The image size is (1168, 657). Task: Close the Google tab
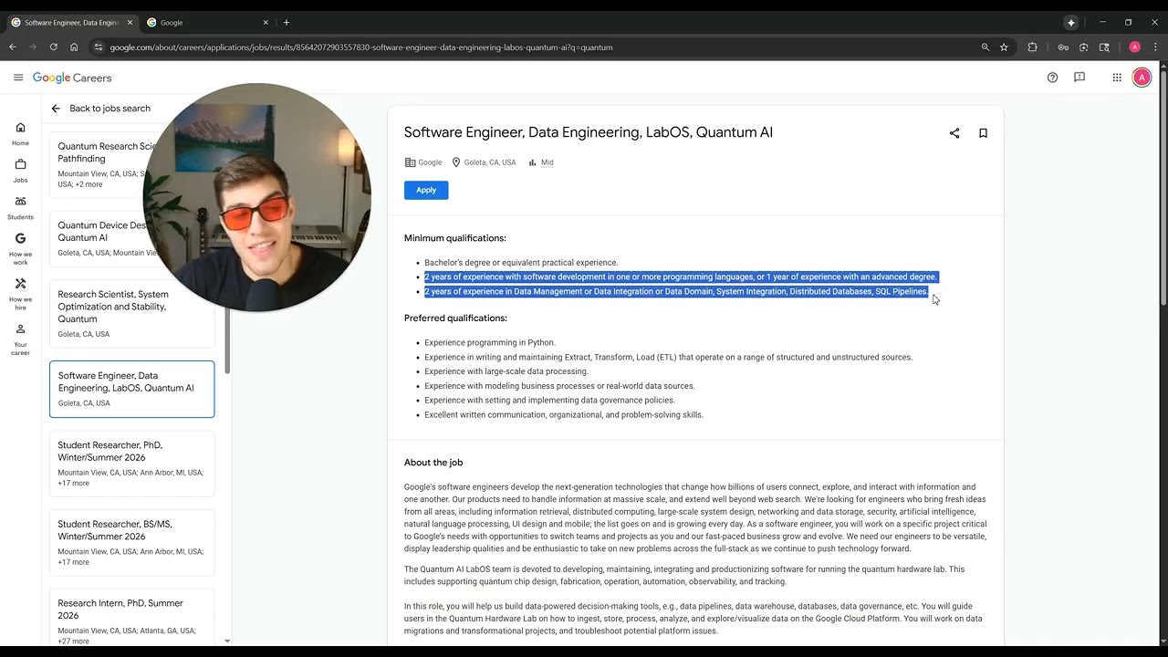[x=266, y=22]
